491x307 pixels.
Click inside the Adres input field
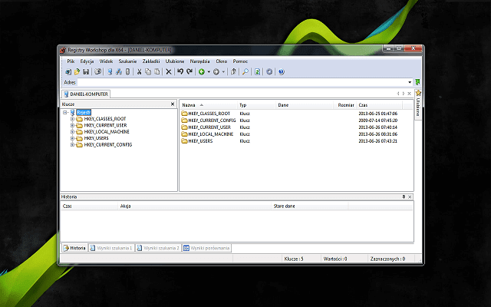pos(230,82)
